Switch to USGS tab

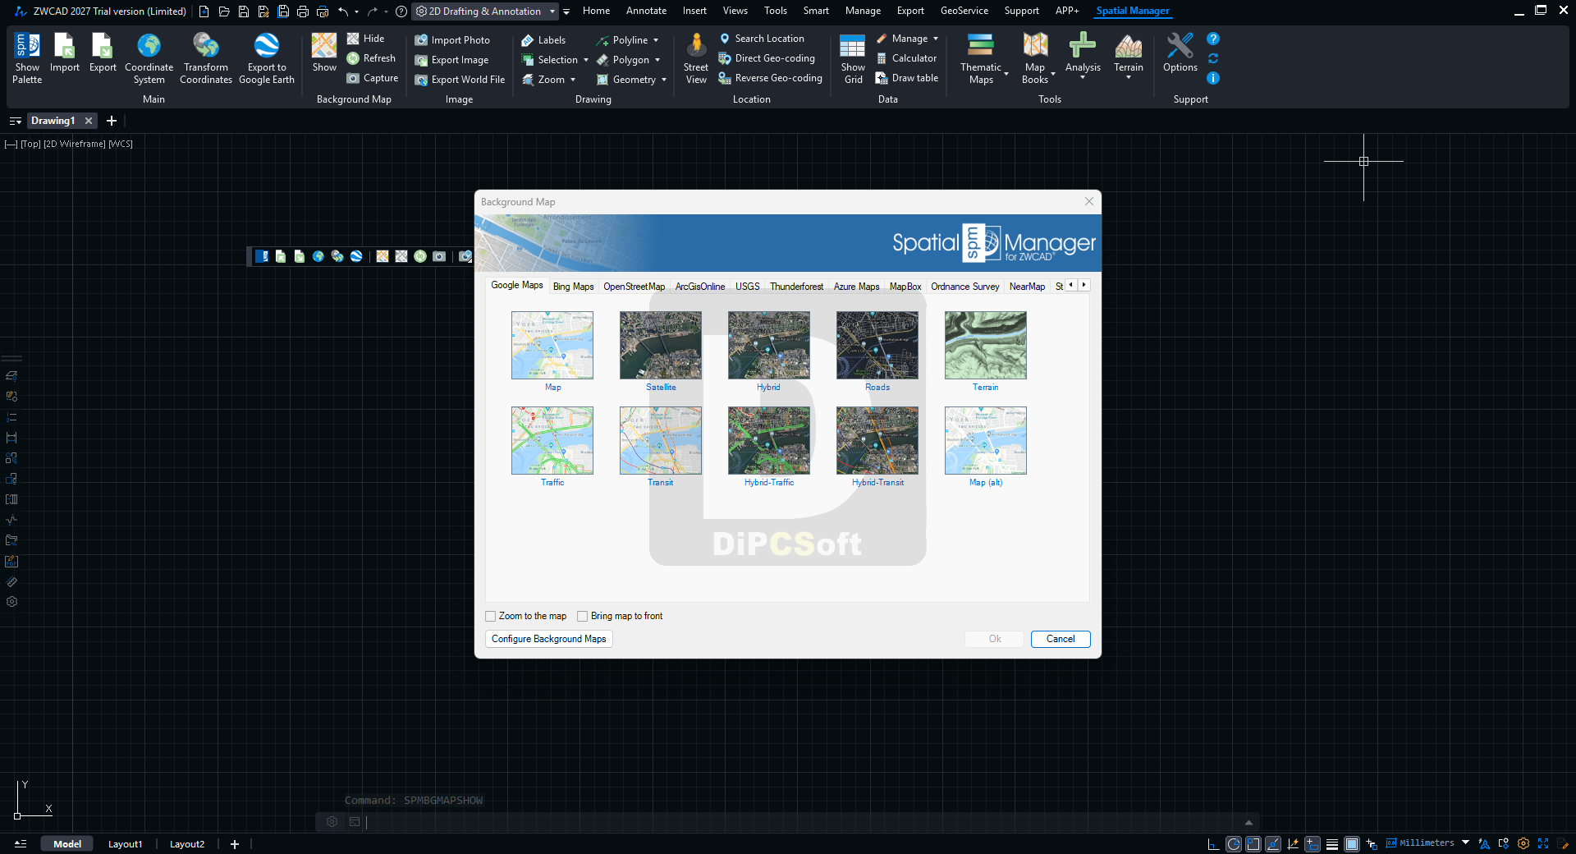click(x=747, y=287)
